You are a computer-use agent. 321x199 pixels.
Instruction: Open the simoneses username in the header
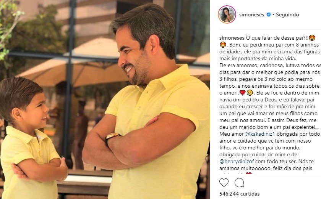tap(251, 15)
